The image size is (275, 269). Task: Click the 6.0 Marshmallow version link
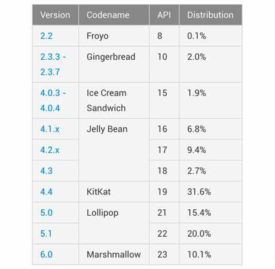click(46, 255)
